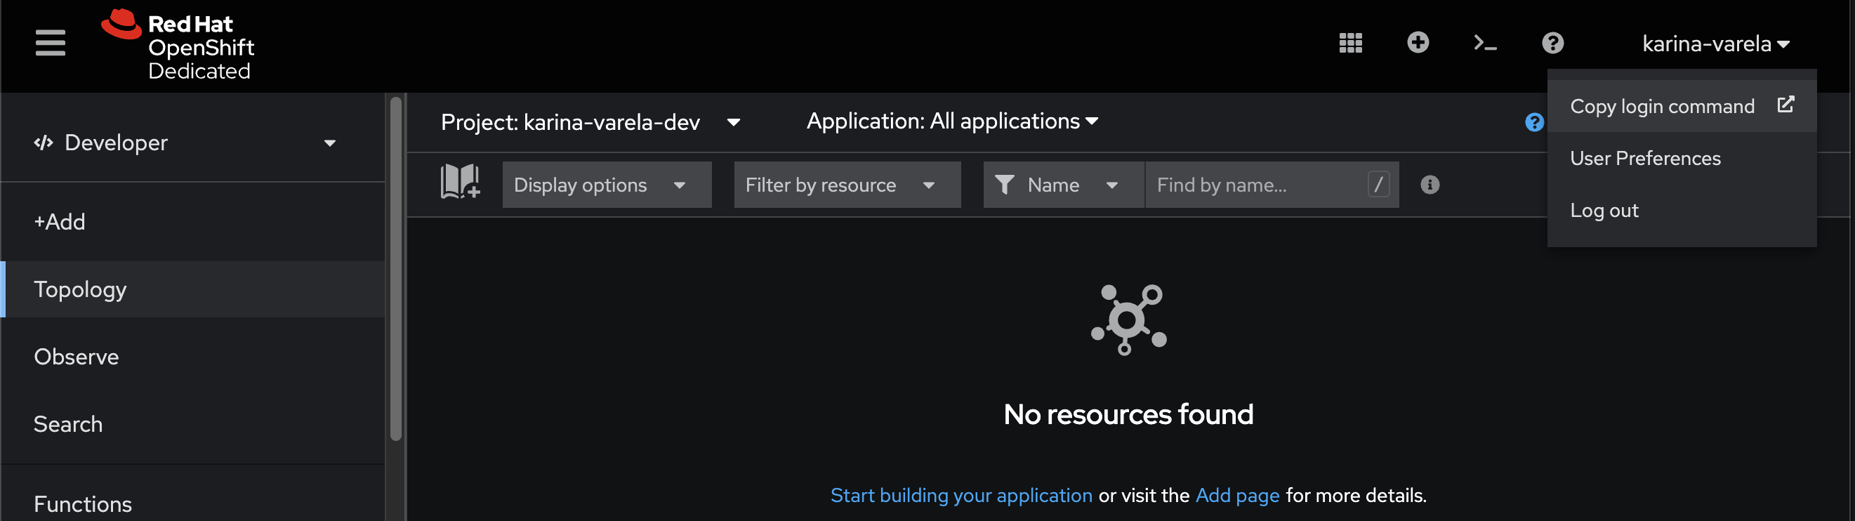
Task: Click the Red Hat OpenShift logo
Action: [x=178, y=45]
